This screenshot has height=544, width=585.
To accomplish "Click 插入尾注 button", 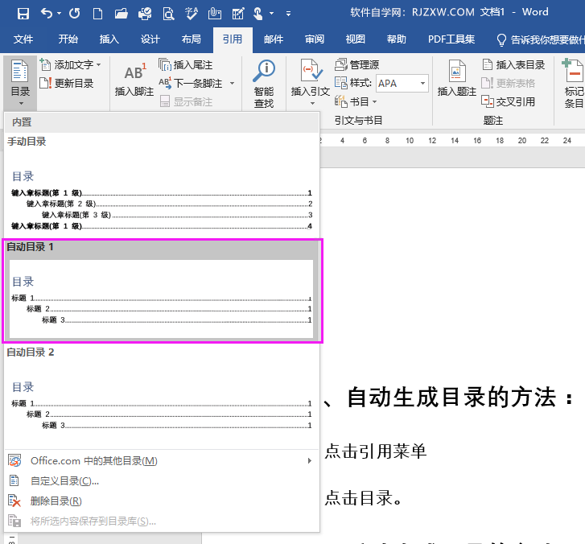I will [x=186, y=65].
